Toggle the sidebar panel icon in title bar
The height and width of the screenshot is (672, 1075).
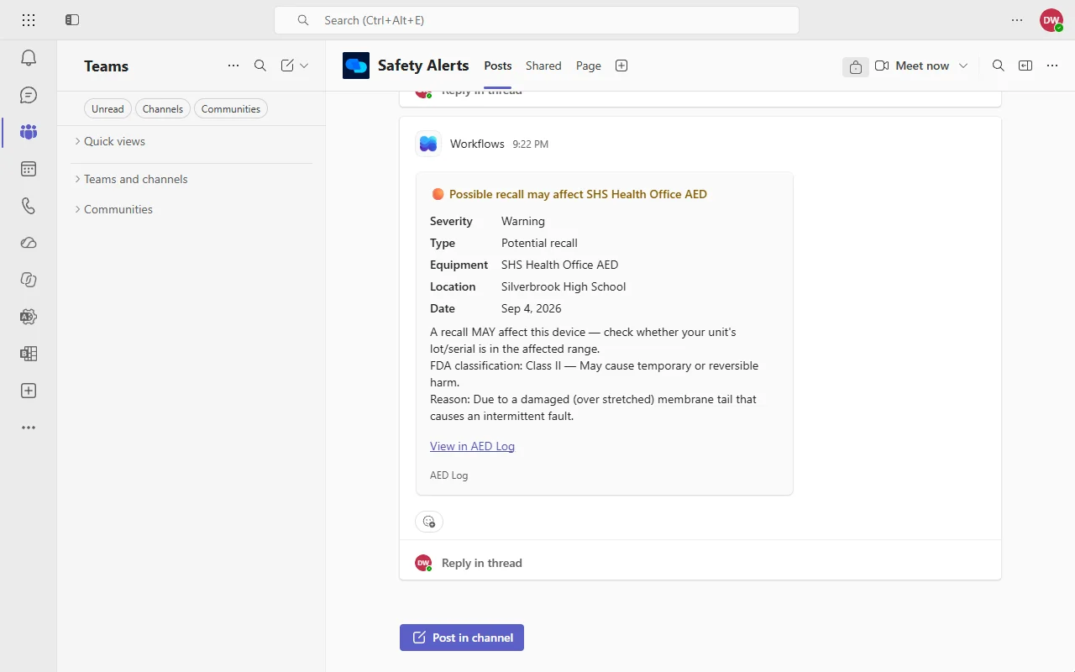tap(72, 20)
